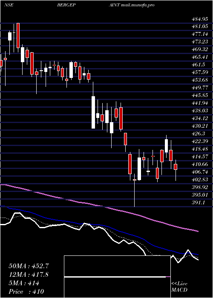This screenshot has height=298, width=213.
Task: Click the 418.48 price level label
Action: (199, 149)
